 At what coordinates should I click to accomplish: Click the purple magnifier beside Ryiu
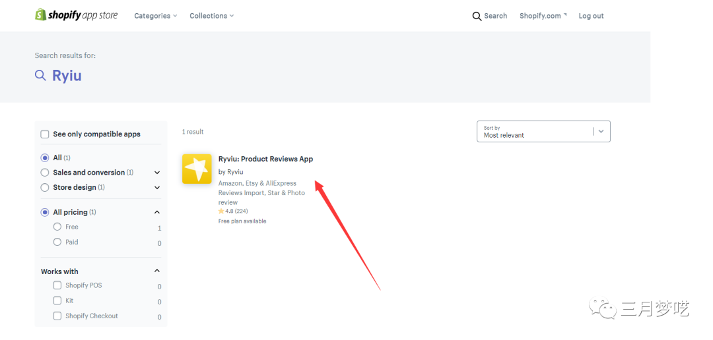[x=41, y=76]
